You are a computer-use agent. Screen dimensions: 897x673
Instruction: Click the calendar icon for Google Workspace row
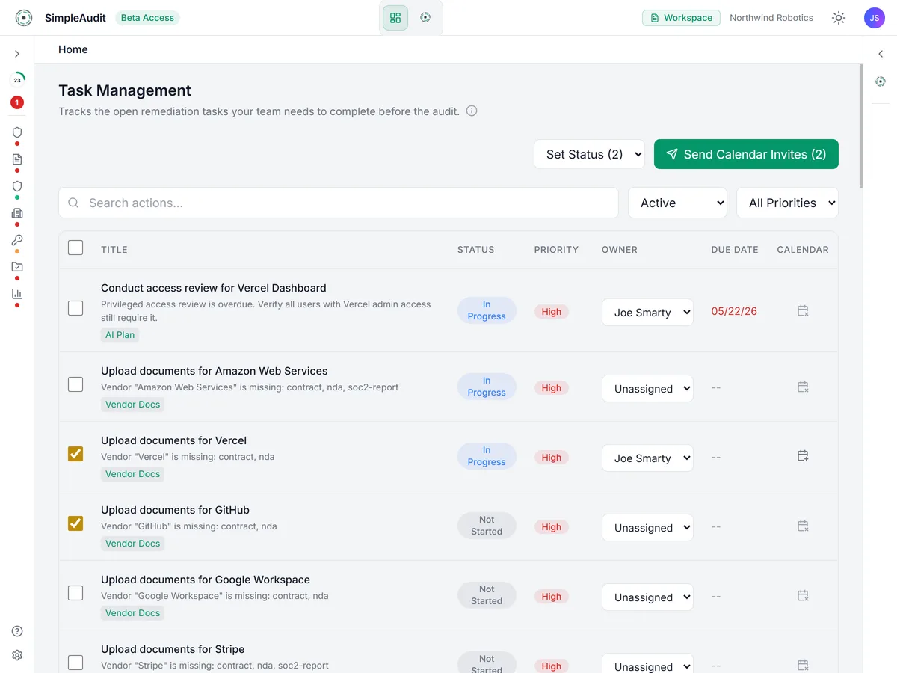(x=803, y=595)
